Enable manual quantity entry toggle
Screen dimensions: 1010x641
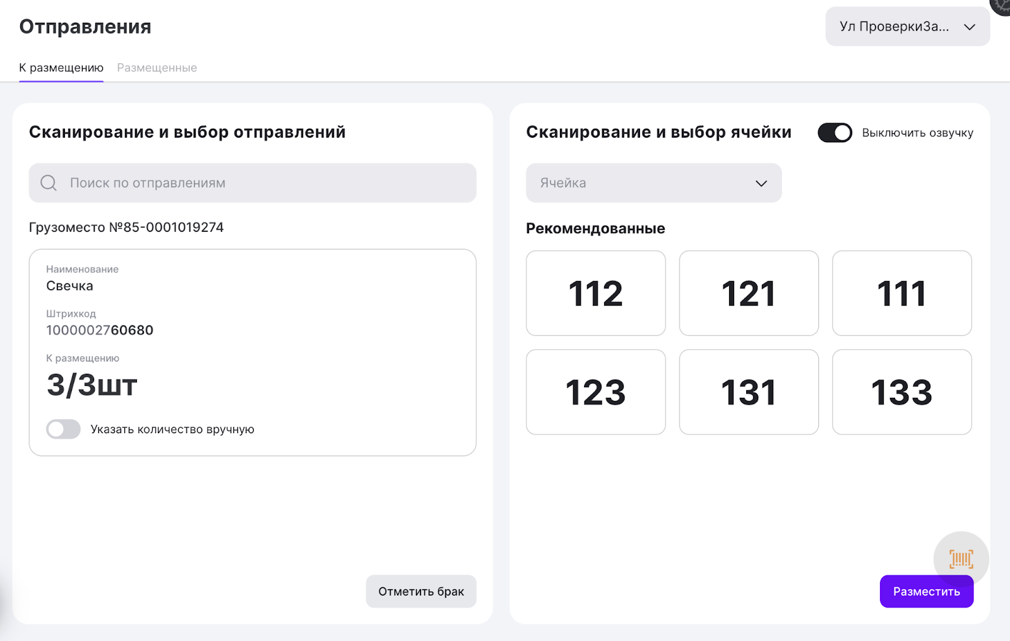[63, 429]
